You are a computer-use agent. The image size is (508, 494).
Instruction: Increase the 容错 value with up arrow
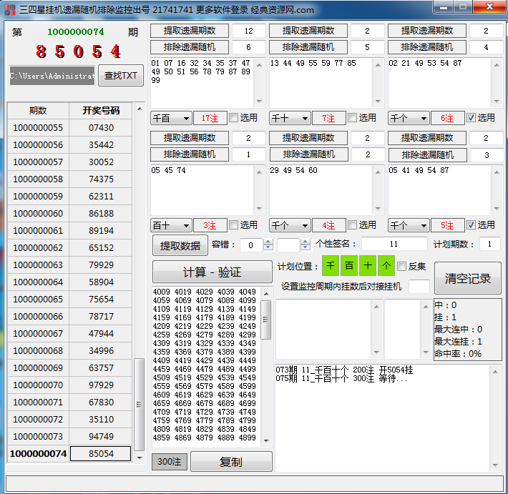point(268,242)
